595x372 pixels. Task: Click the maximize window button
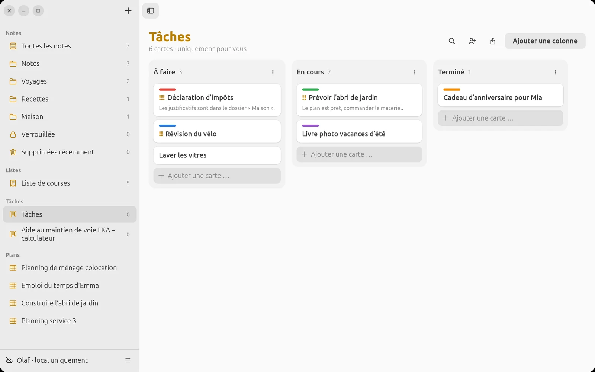38,11
